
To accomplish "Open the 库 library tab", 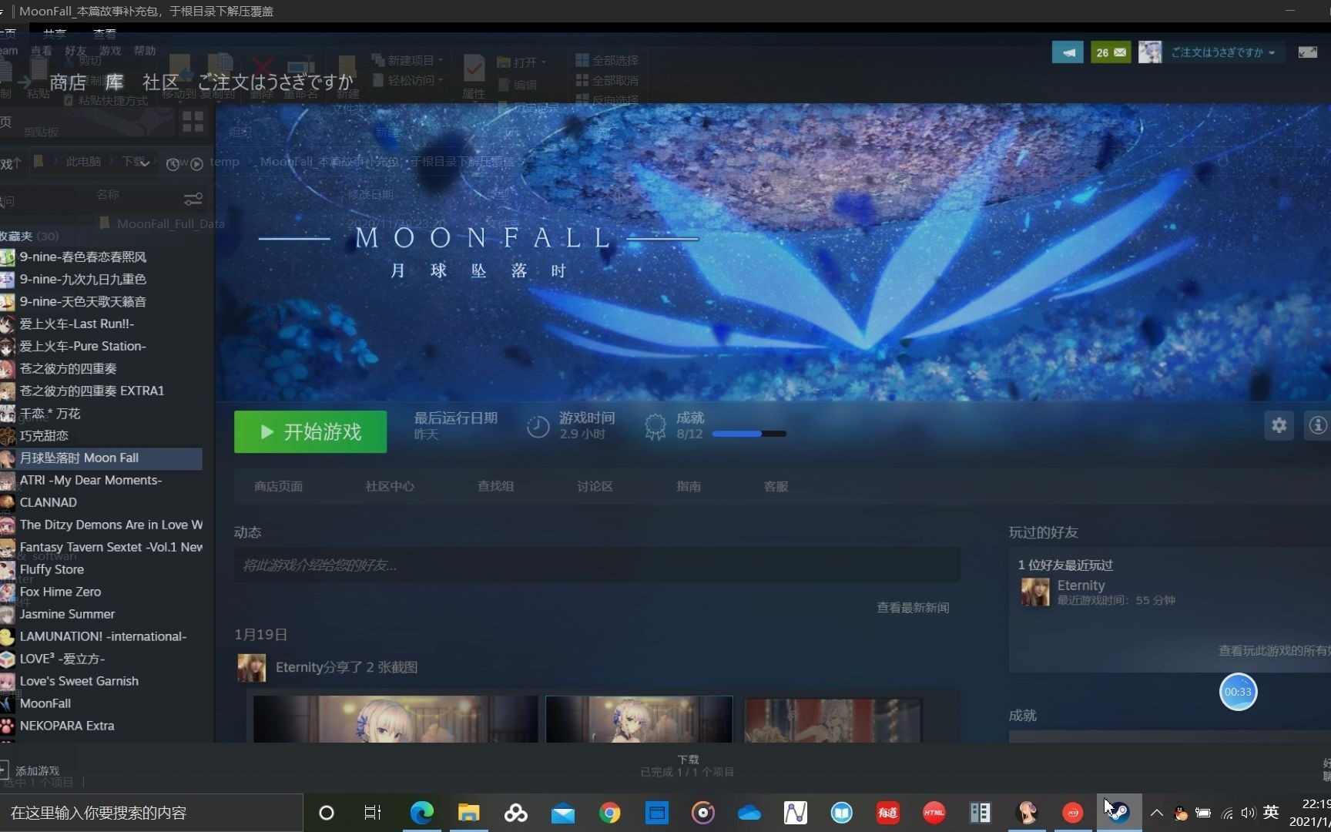I will 114,82.
